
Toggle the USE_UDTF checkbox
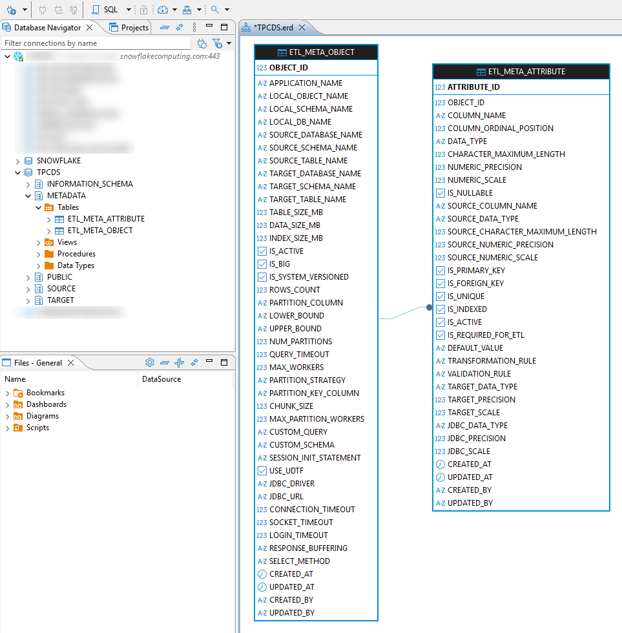pyautogui.click(x=262, y=470)
